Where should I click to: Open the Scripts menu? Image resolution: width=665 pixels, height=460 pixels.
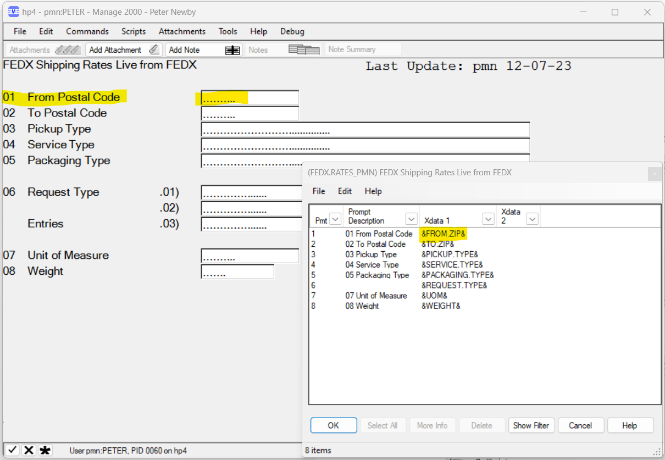coord(134,31)
